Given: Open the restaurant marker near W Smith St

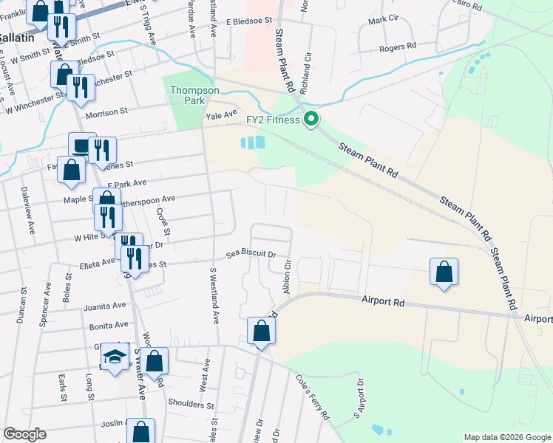Looking at the screenshot, I should click(x=61, y=29).
